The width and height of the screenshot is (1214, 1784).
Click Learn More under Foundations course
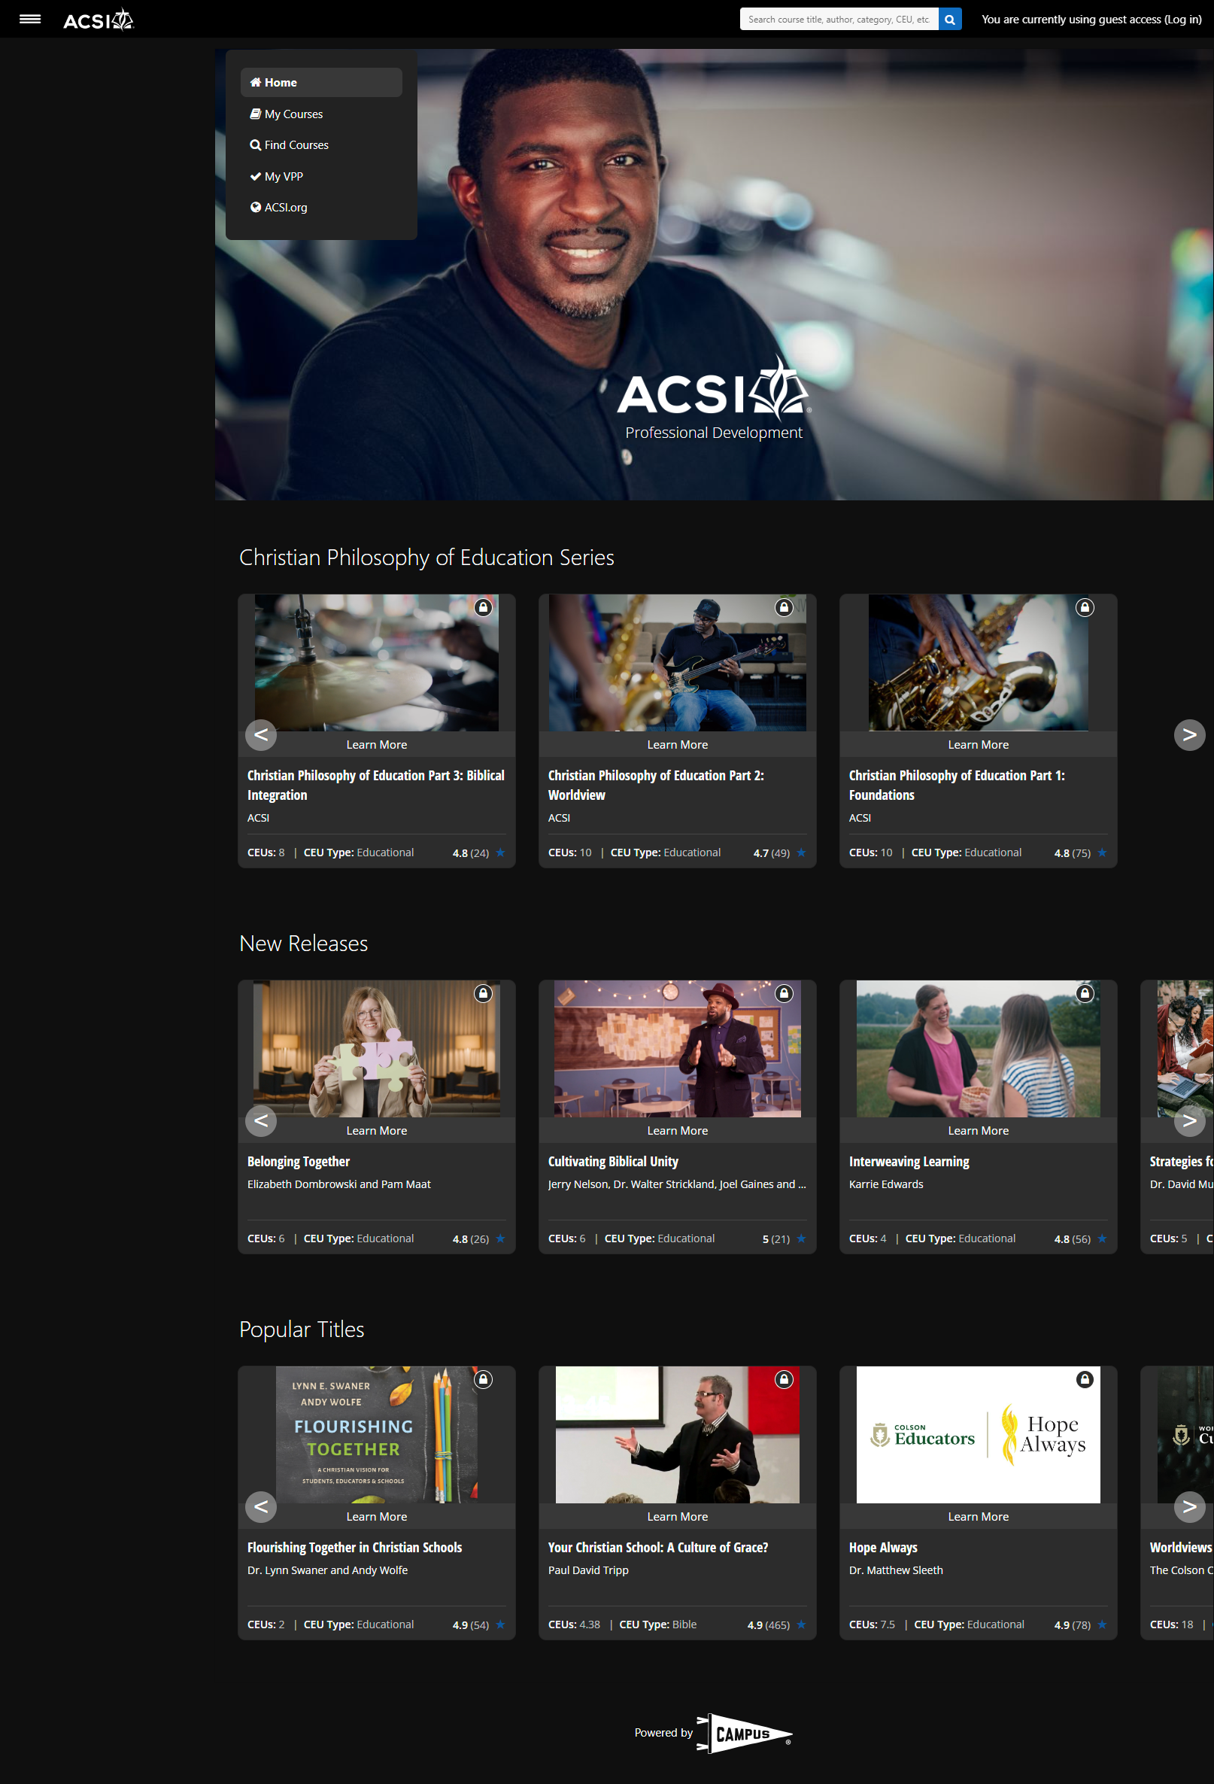[x=979, y=745]
